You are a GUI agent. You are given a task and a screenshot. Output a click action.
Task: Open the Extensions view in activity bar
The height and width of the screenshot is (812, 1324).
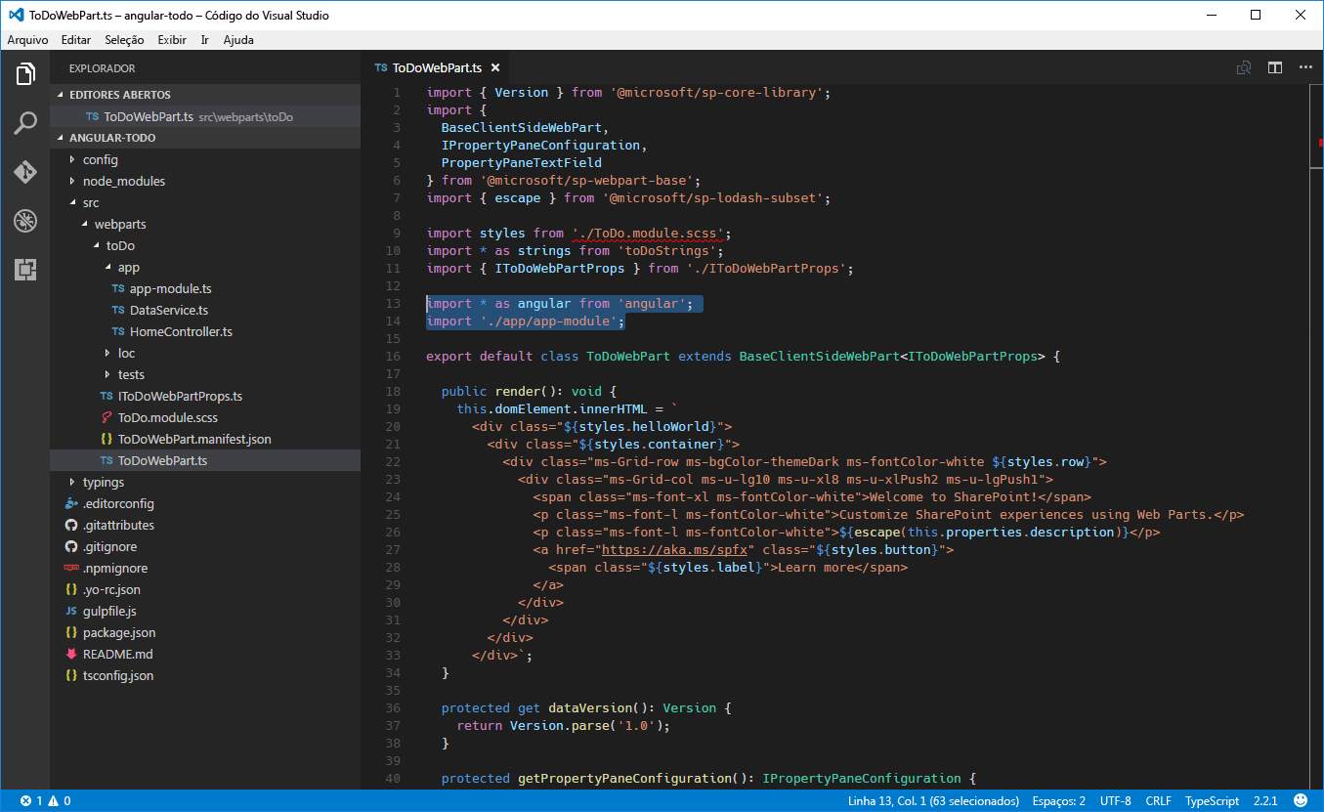tap(25, 270)
